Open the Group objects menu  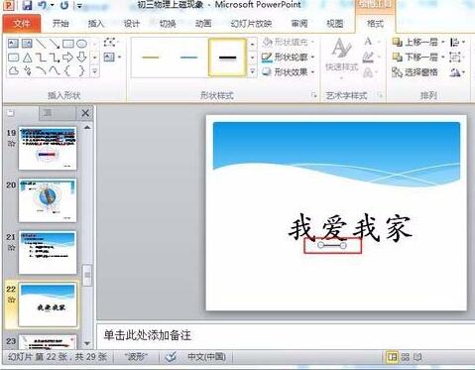tap(457, 58)
